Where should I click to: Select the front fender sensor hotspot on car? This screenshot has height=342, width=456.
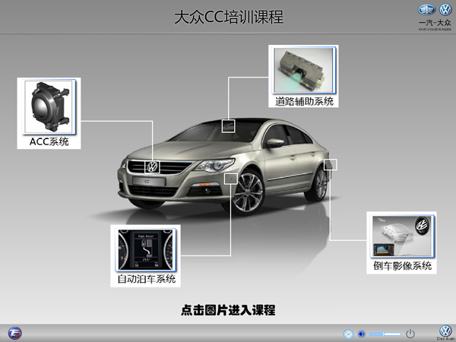[x=231, y=179]
